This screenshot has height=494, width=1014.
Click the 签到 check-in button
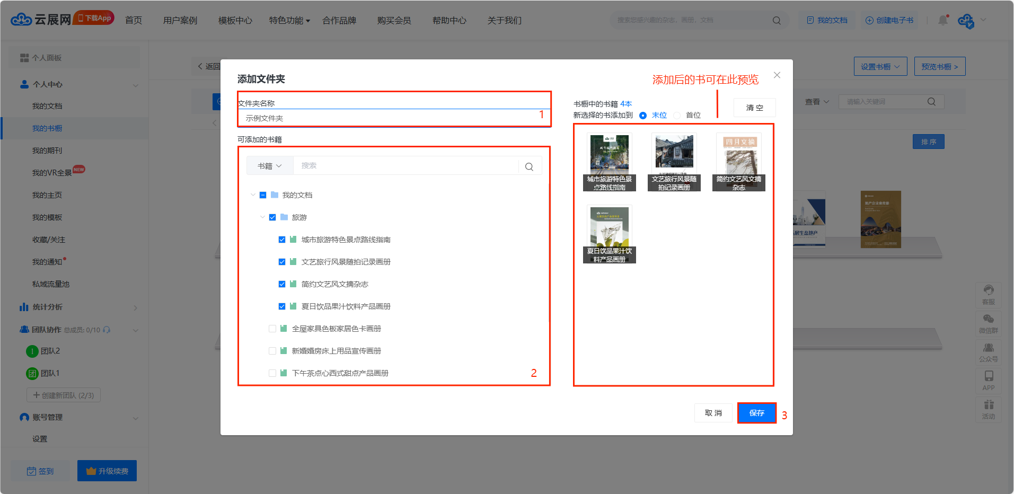click(x=40, y=471)
